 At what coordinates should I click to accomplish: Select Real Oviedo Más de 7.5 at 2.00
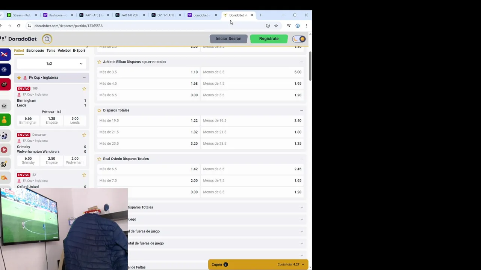(148, 180)
